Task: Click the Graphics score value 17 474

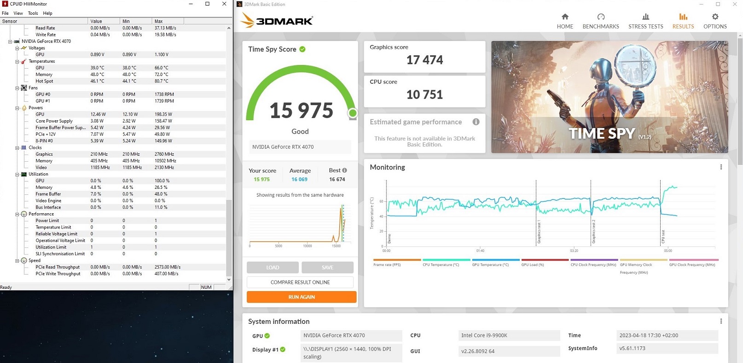Action: click(x=424, y=60)
